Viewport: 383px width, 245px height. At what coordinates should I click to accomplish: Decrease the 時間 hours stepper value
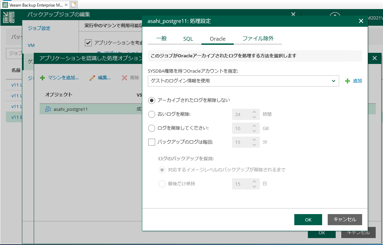click(254, 117)
